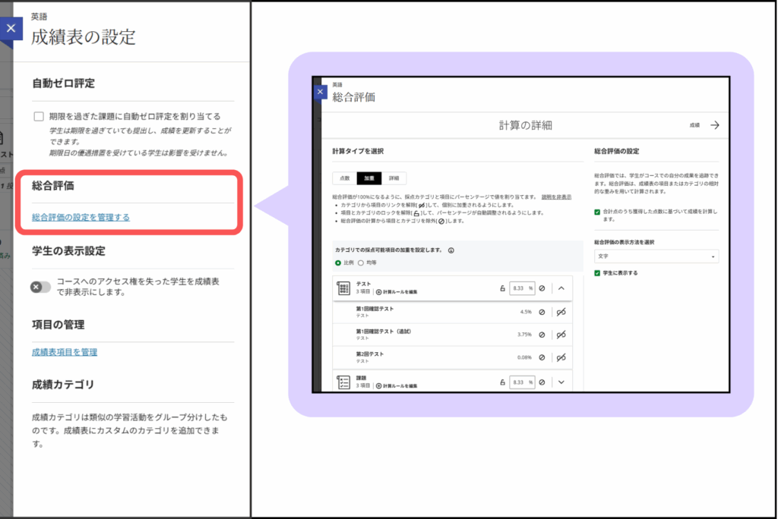This screenshot has height=519, width=778.
Task: Switch to the 点数 calculation tab
Action: pyautogui.click(x=344, y=178)
